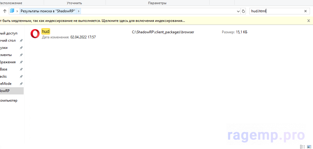Screen dimensions: 313x149
Task: Click the pin icon beside eMode folder
Action: coord(21,84)
